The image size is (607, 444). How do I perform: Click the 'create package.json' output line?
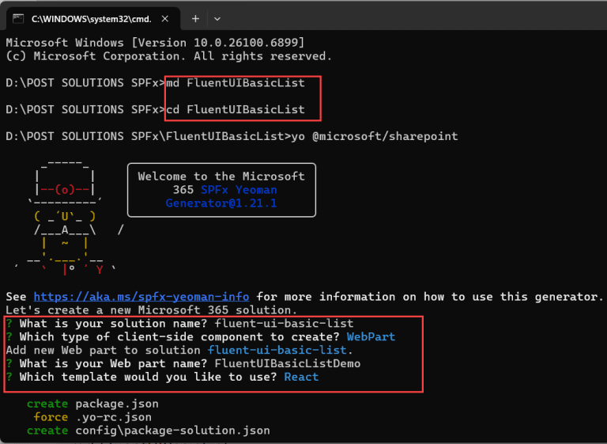(92, 404)
